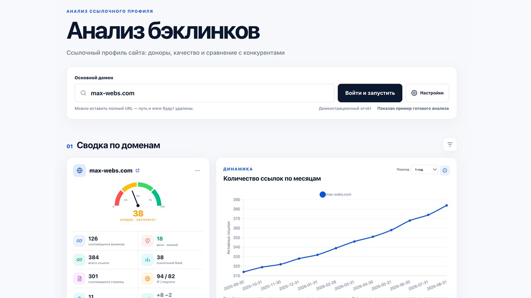This screenshot has height=298, width=531.
Task: Click the gear icon in the Настройки button
Action: point(414,93)
